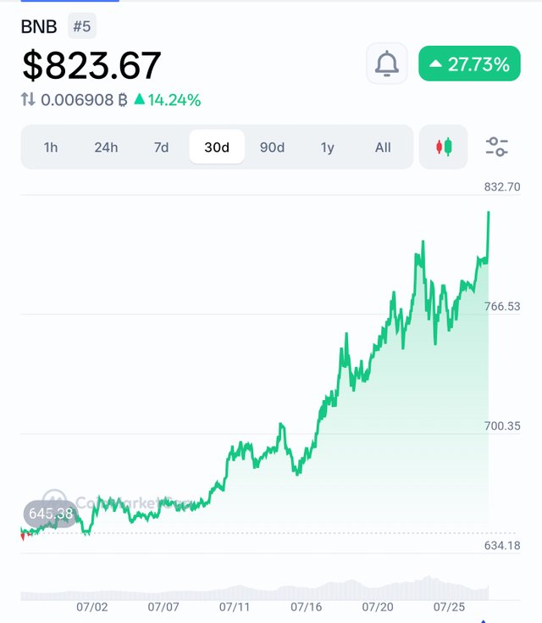Select the 1h timeframe tab
The width and height of the screenshot is (542, 623).
[51, 147]
